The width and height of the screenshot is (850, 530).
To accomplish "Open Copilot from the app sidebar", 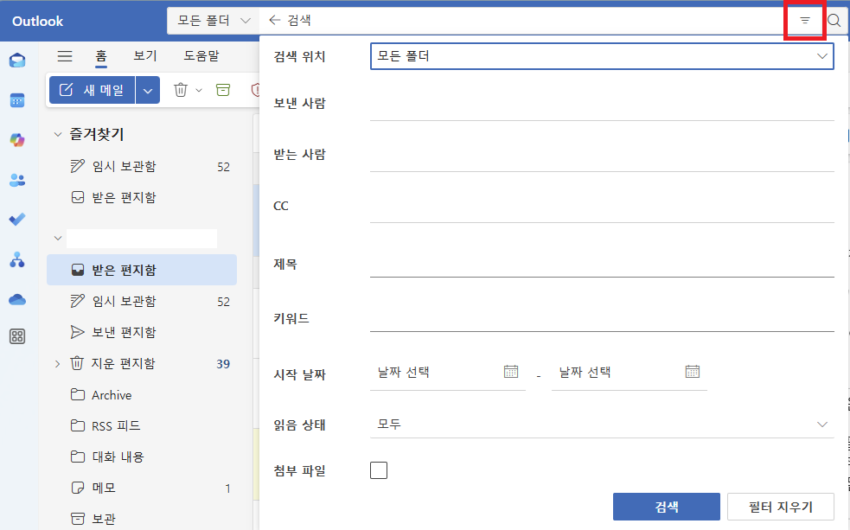I will click(17, 139).
